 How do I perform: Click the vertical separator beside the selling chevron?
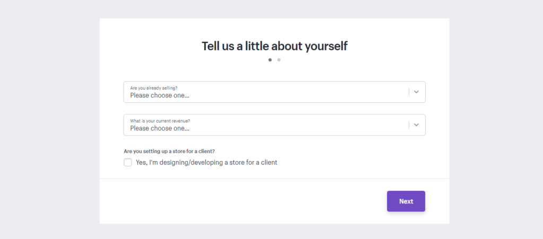409,92
